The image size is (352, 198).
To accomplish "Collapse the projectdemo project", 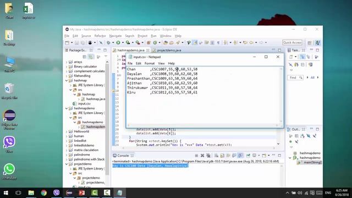I will (67, 164).
